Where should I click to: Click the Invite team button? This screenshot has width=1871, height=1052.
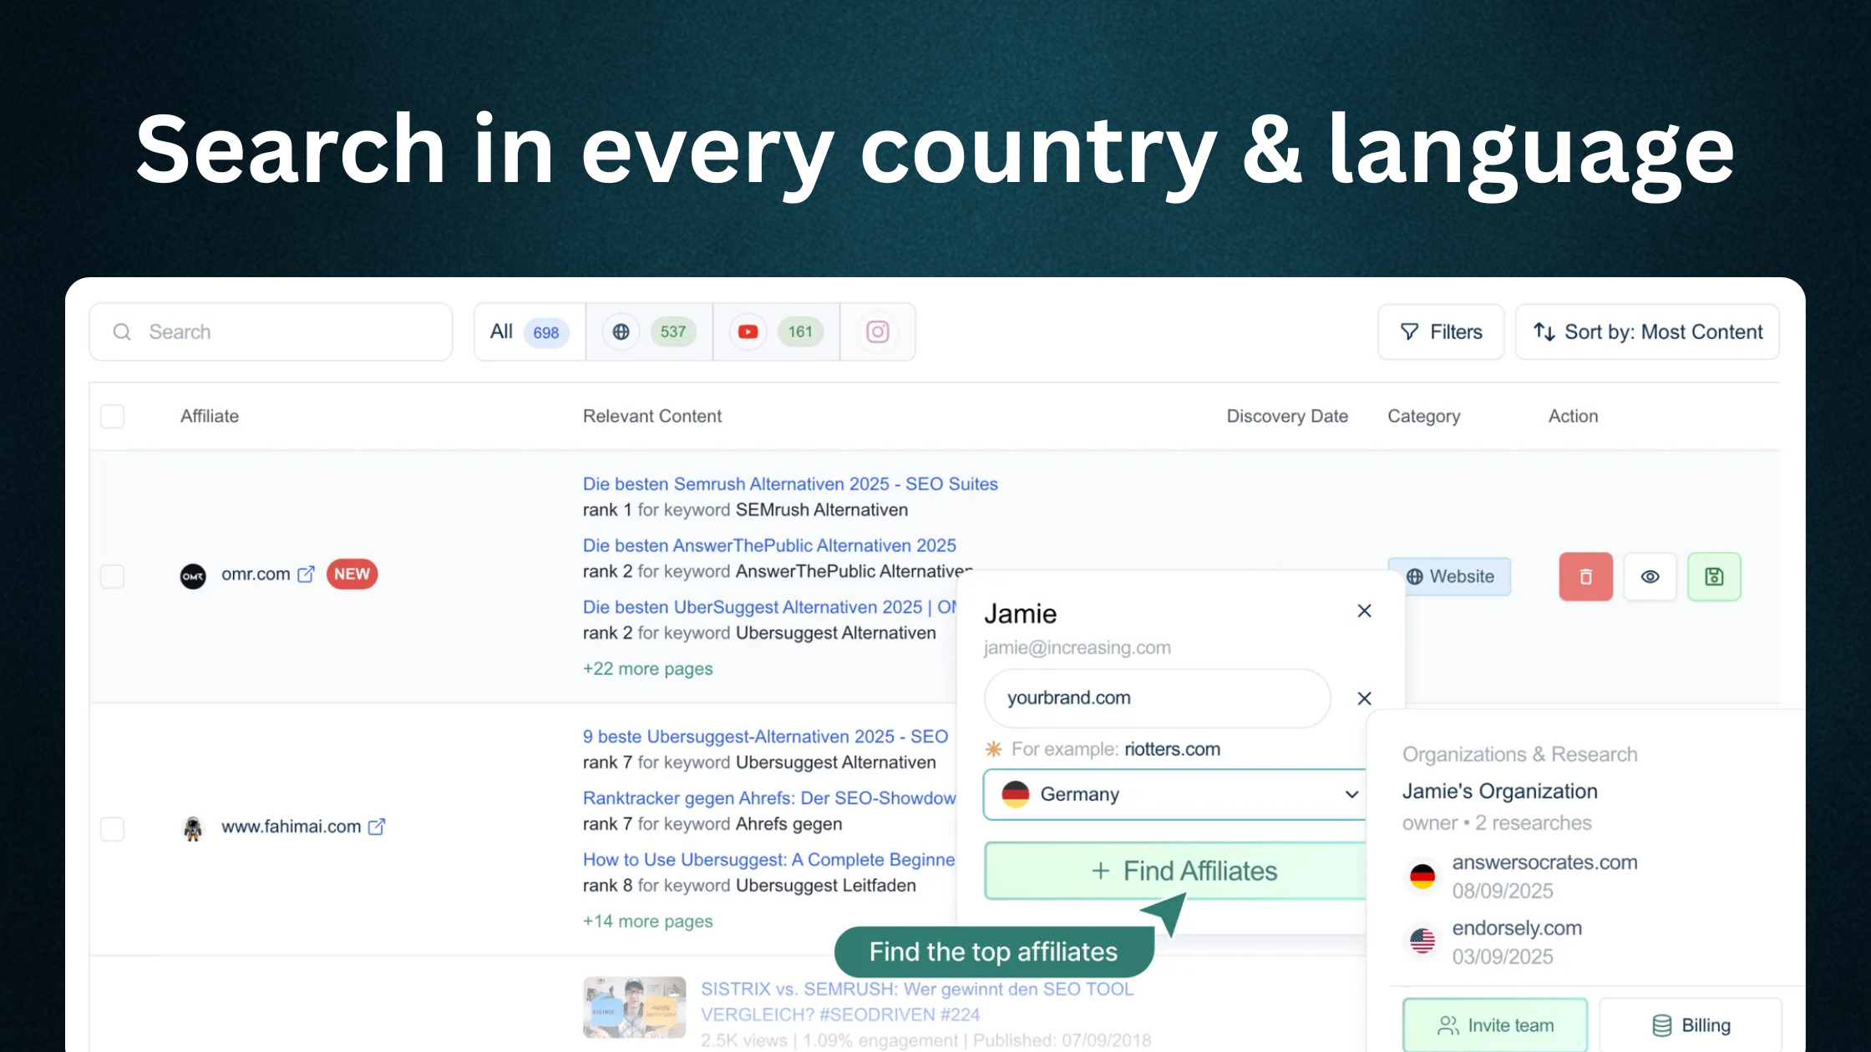tap(1495, 1025)
